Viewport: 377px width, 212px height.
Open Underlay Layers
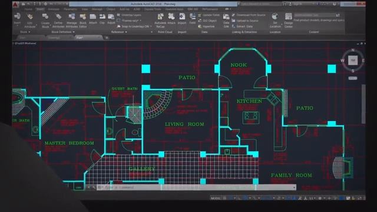tap(129, 15)
